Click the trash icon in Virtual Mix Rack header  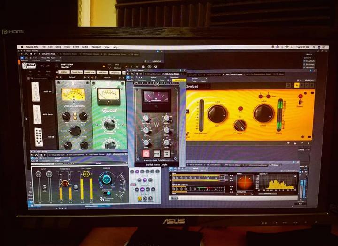pos(143,67)
